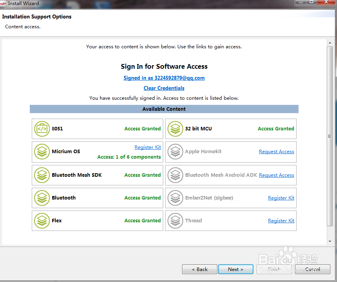Click 'Access Granted' in the Bluetooth row
The image size is (337, 282).
click(142, 198)
